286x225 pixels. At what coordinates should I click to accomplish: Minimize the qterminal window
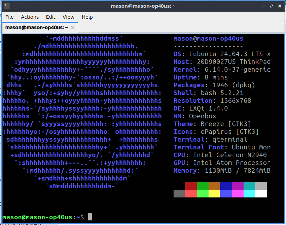click(x=263, y=6)
